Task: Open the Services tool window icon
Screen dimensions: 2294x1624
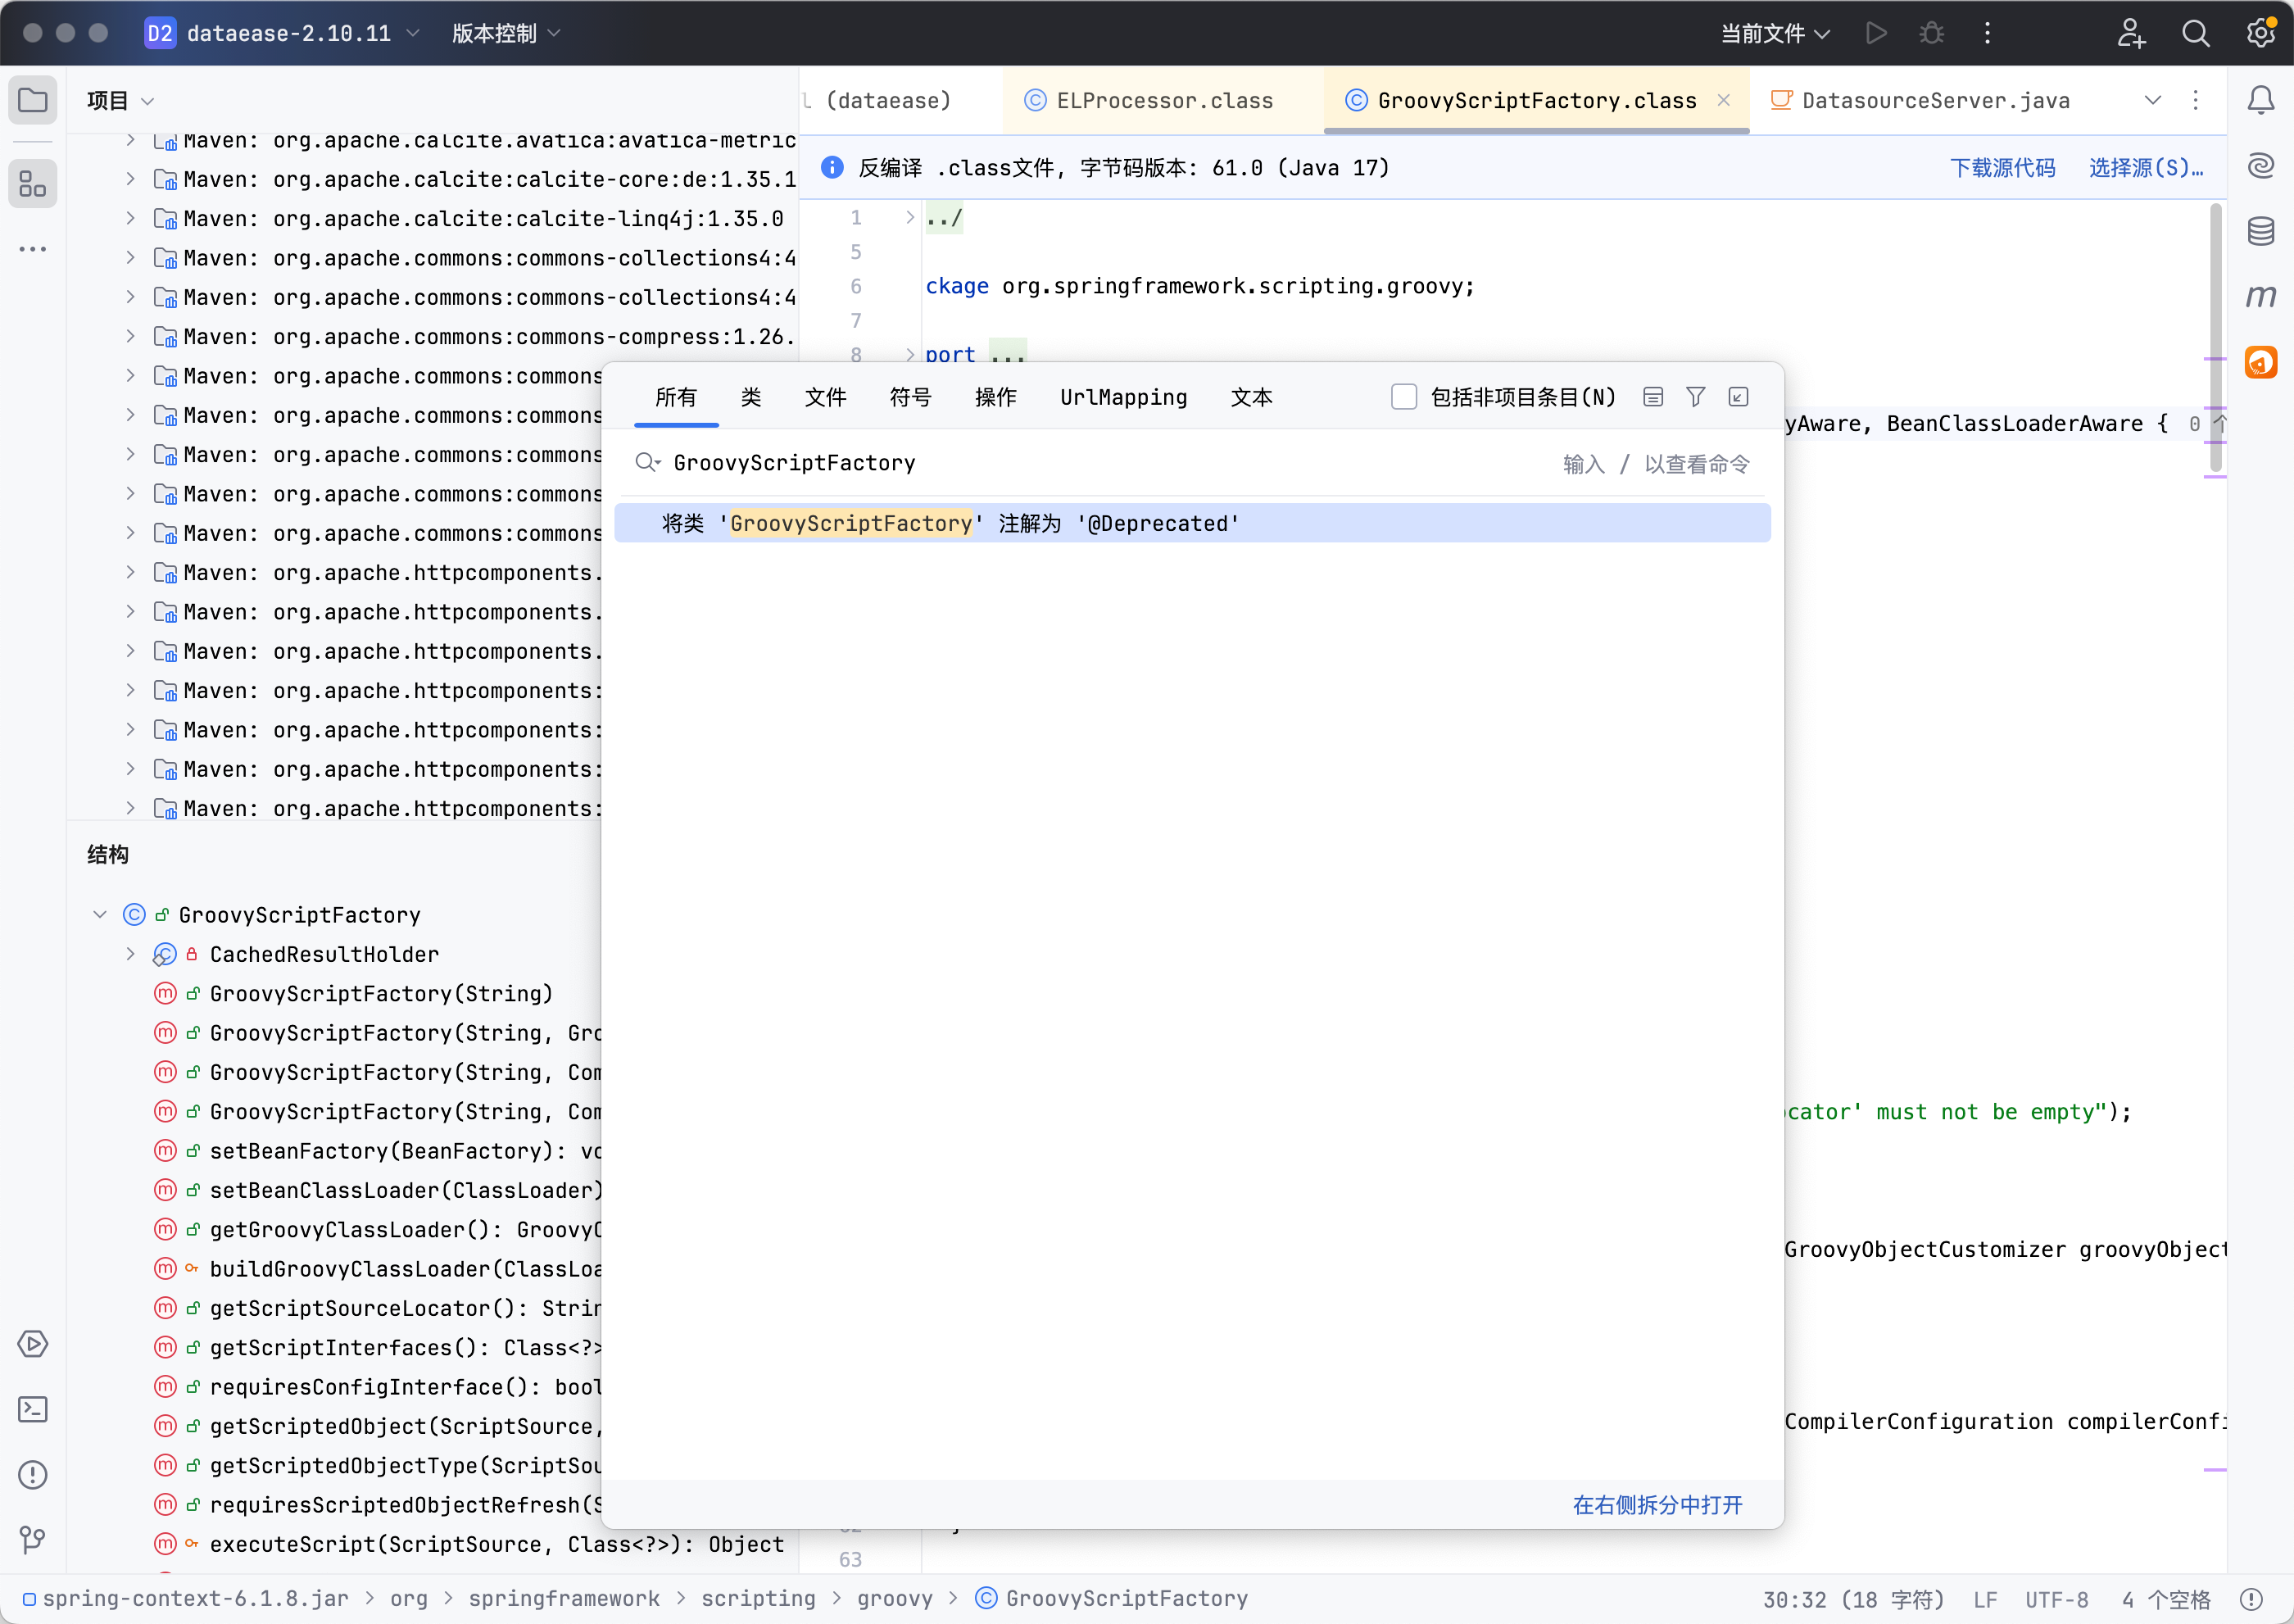Action: [33, 1344]
